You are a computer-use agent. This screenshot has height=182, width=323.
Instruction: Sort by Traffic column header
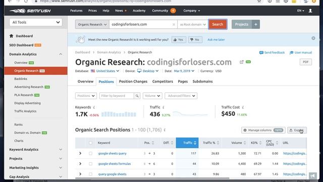[x=187, y=143]
